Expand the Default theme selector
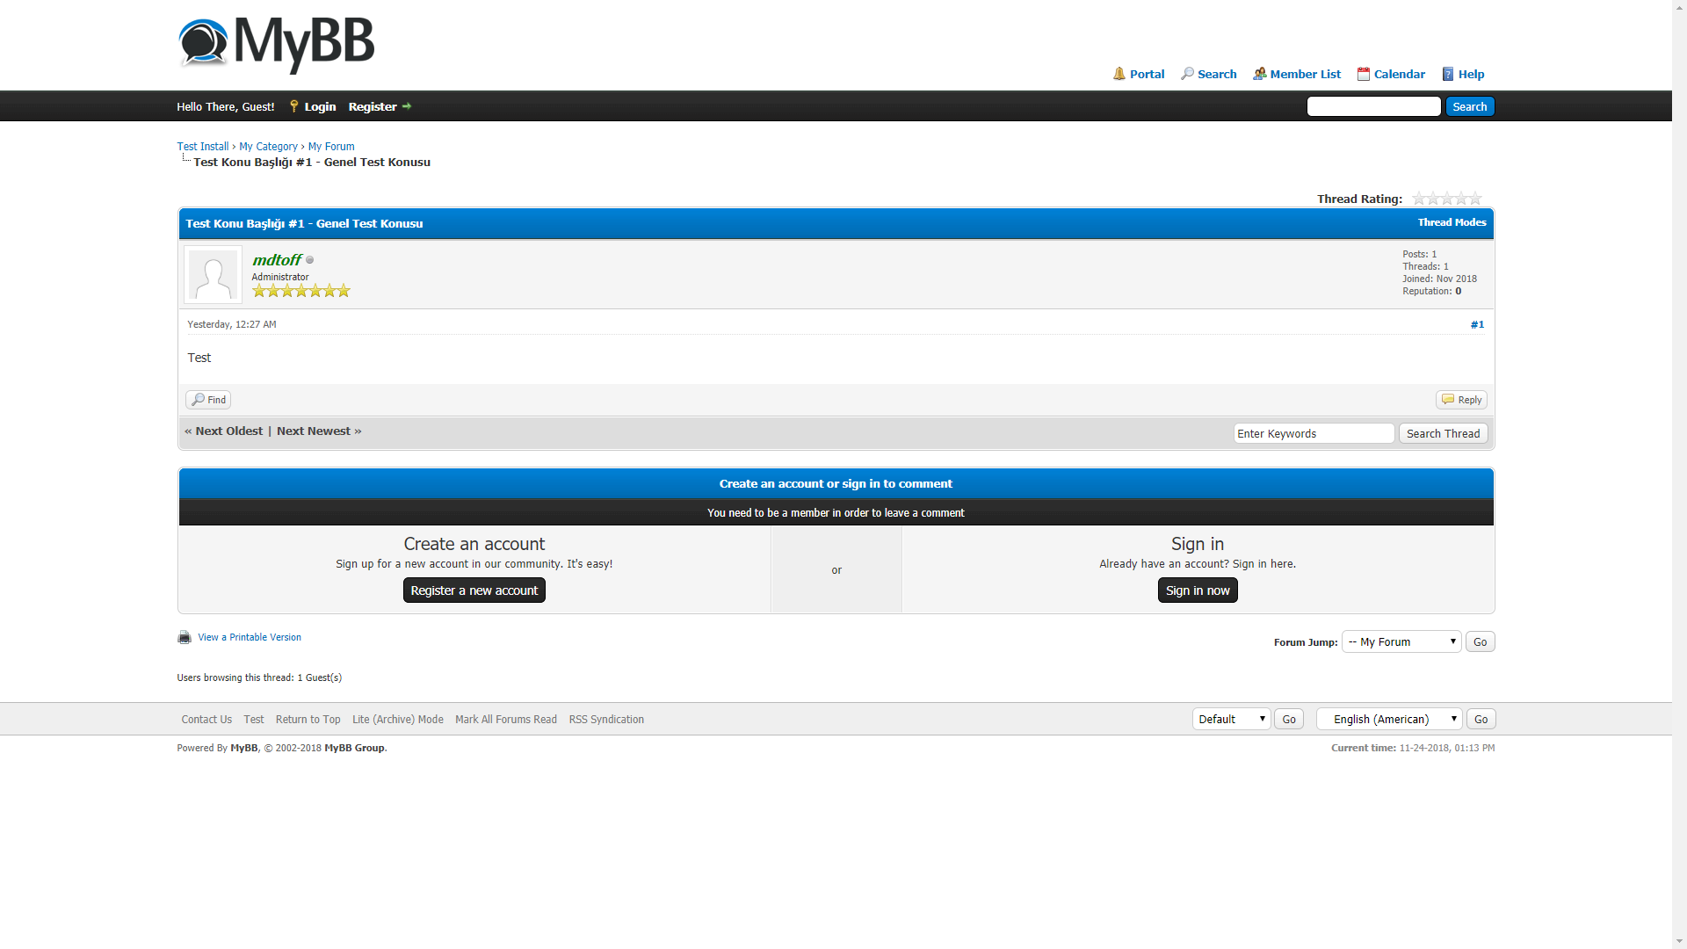The image size is (1687, 949). [x=1230, y=719]
